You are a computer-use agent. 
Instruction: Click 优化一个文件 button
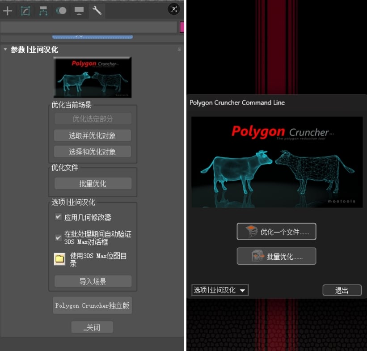point(276,232)
